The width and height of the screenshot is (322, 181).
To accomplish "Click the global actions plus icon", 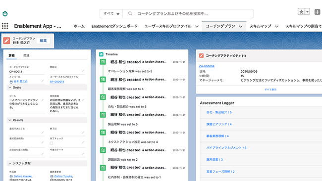I will point(317,12).
